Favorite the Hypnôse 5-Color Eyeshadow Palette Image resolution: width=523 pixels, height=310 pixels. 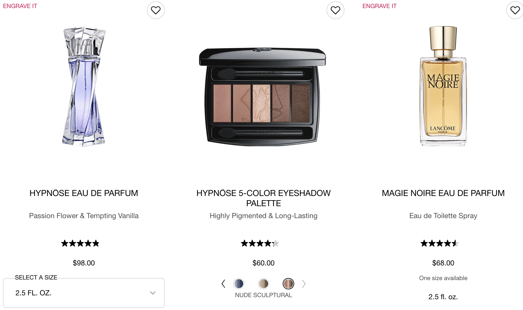(x=335, y=10)
